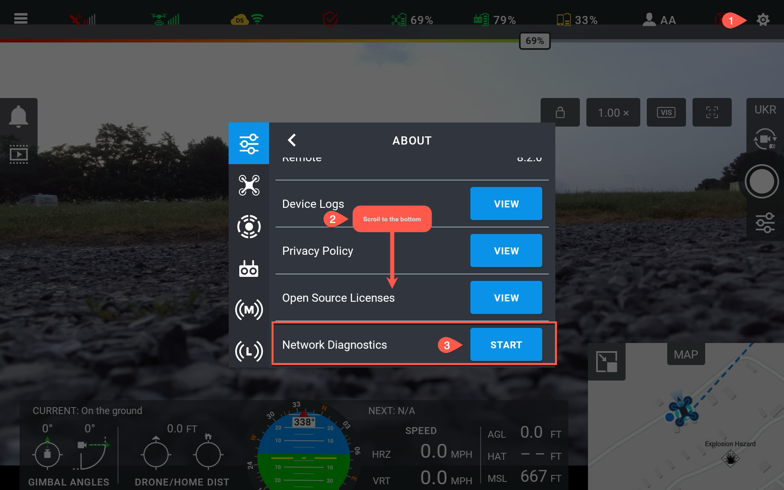The height and width of the screenshot is (490, 784).
Task: Tap the shutter record button
Action: pyautogui.click(x=762, y=181)
